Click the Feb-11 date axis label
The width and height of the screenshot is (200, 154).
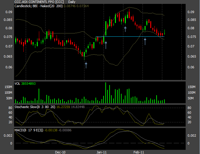coord(139,152)
